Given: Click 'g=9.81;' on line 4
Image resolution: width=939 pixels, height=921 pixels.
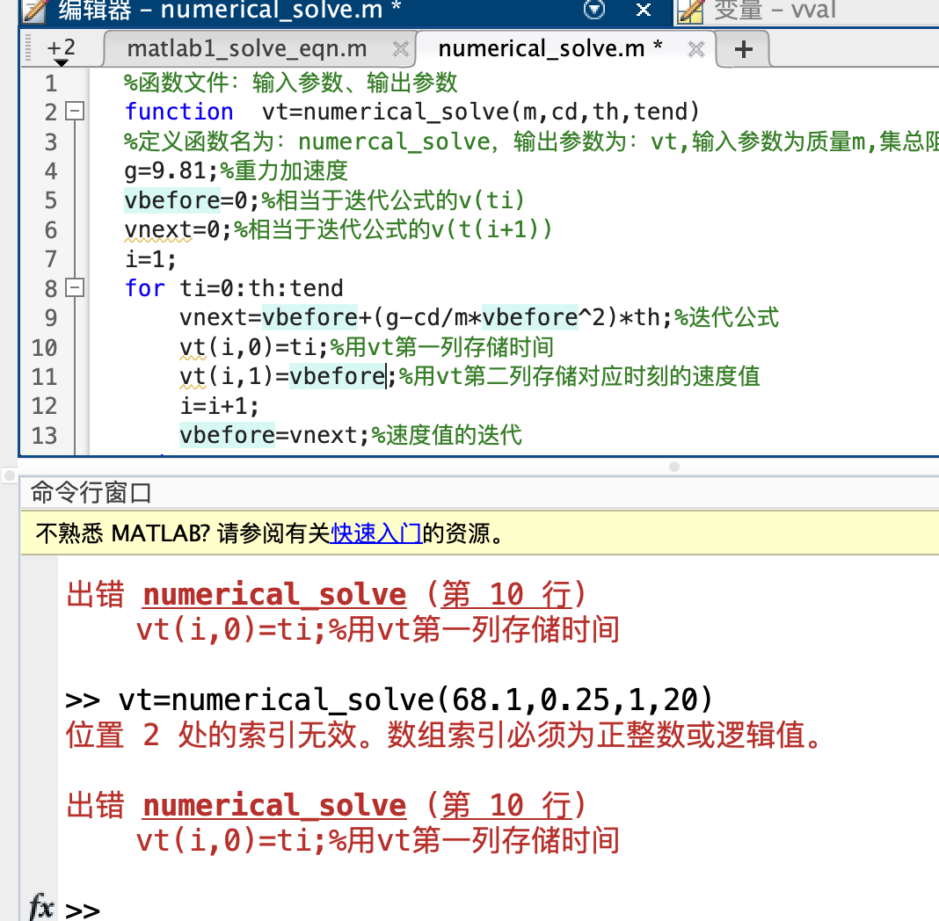Looking at the screenshot, I should [171, 171].
